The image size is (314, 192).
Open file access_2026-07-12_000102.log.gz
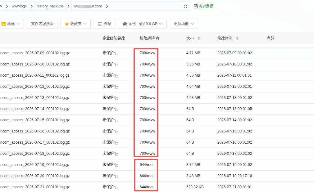click(x=35, y=87)
